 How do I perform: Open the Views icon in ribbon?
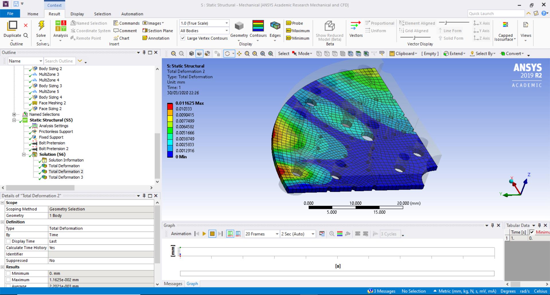526,25
